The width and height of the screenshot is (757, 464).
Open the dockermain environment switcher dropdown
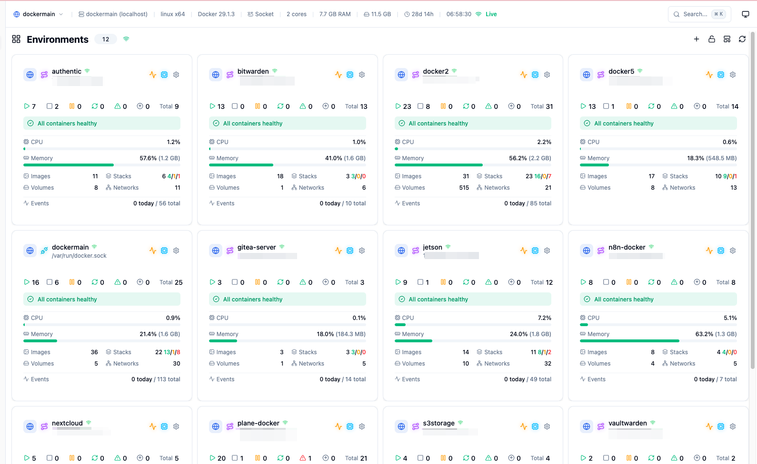click(x=39, y=14)
